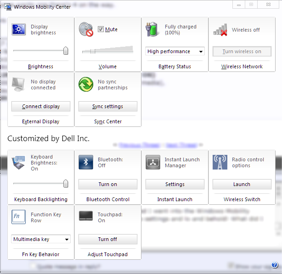Screen dimensions: 282x274
Task: Click the wireless signal bars icon
Action: click(220, 30)
